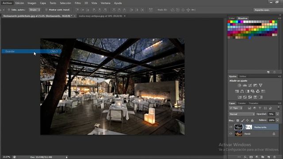Select the Fondo layer thumbnail
The width and height of the screenshot is (283, 159).
click(x=238, y=134)
